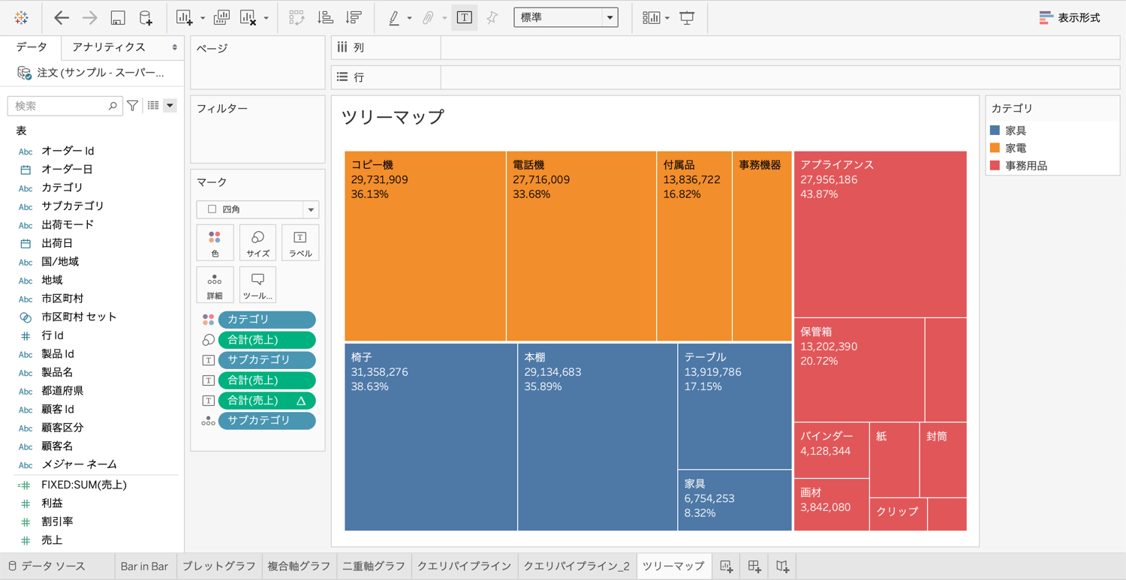Open data pane view options dropdown arrow
The width and height of the screenshot is (1126, 580).
click(x=170, y=106)
